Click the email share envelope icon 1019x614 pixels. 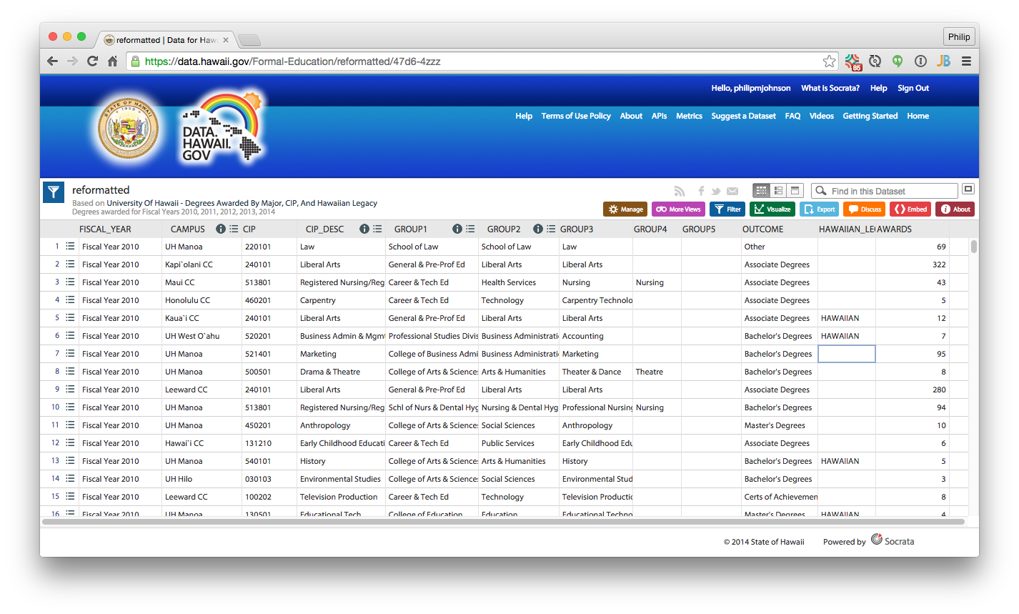pos(732,191)
